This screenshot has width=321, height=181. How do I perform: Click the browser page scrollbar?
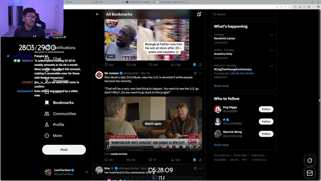coord(319,101)
